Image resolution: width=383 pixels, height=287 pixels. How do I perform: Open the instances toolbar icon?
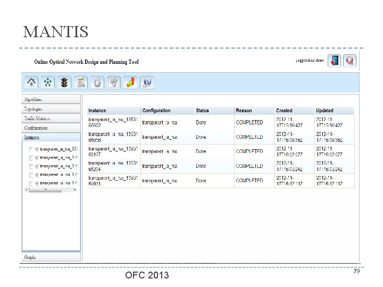pos(114,82)
